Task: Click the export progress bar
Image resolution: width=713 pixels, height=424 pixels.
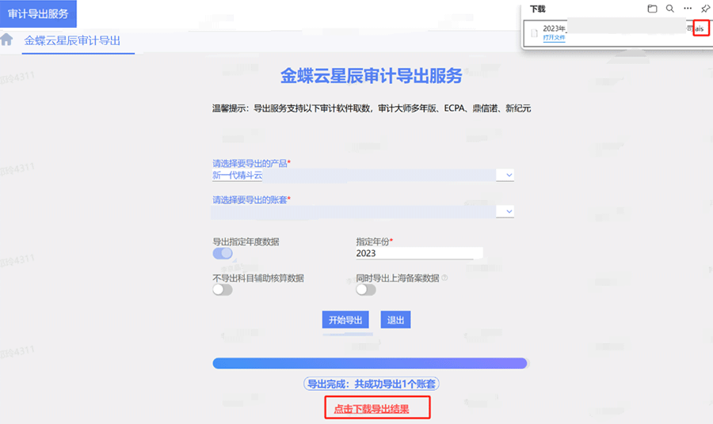Action: [370, 363]
